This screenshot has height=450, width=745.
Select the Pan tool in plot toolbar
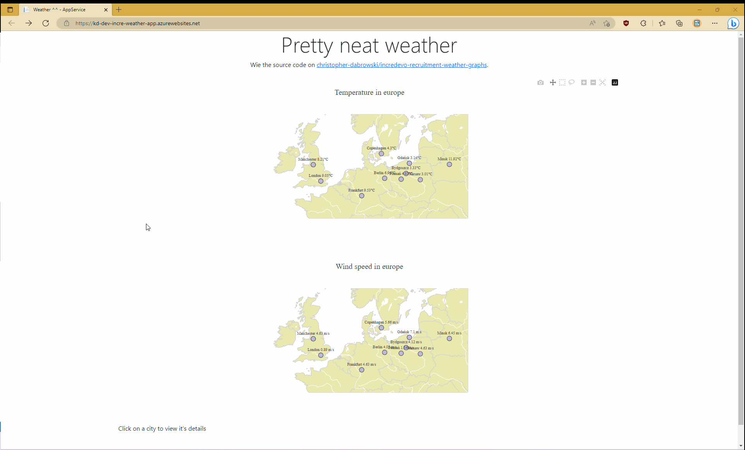click(553, 82)
